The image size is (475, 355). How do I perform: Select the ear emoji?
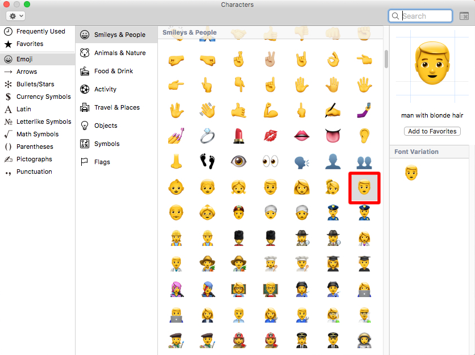point(364,136)
